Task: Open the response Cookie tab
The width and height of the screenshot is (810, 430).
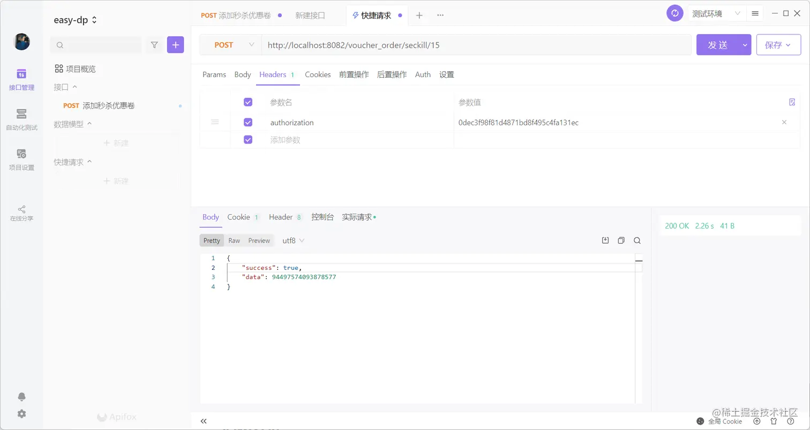Action: click(x=243, y=217)
